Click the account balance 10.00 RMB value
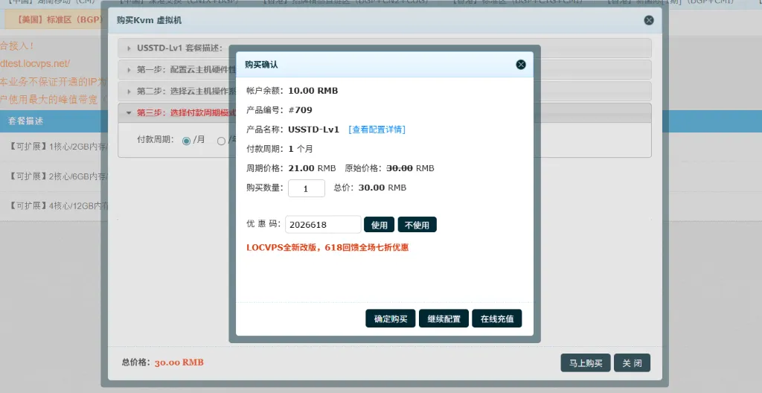The width and height of the screenshot is (762, 393). point(313,91)
